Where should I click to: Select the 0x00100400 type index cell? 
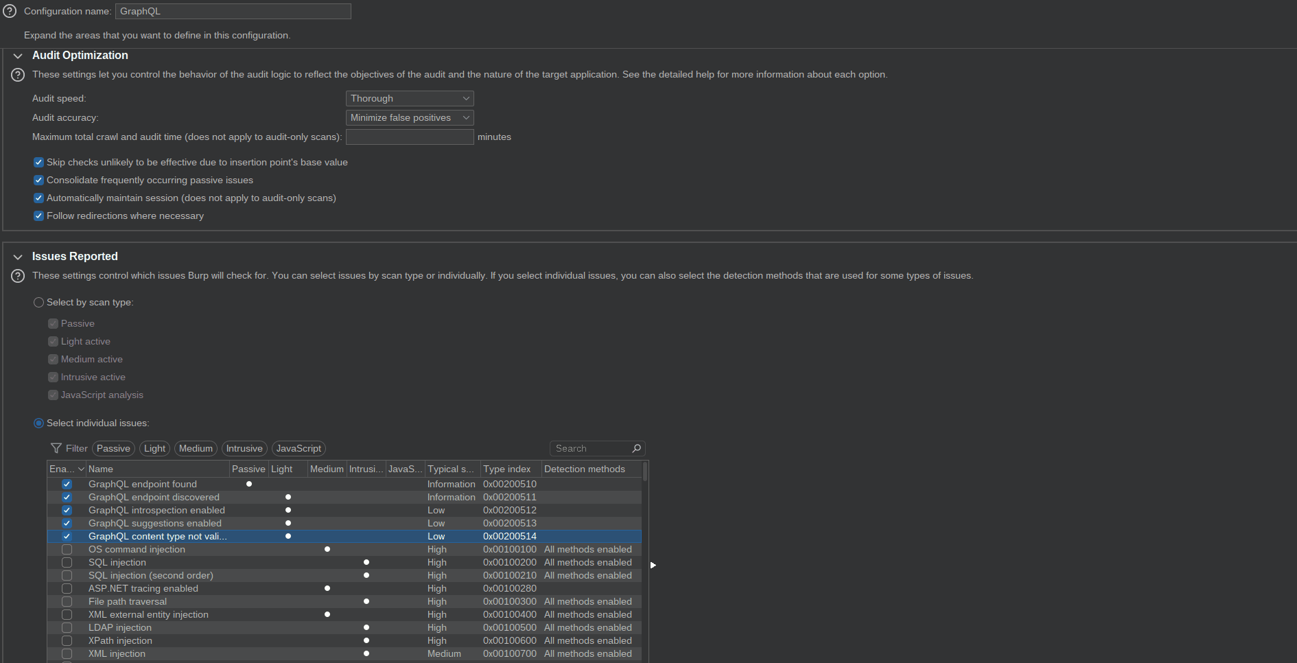(x=510, y=615)
